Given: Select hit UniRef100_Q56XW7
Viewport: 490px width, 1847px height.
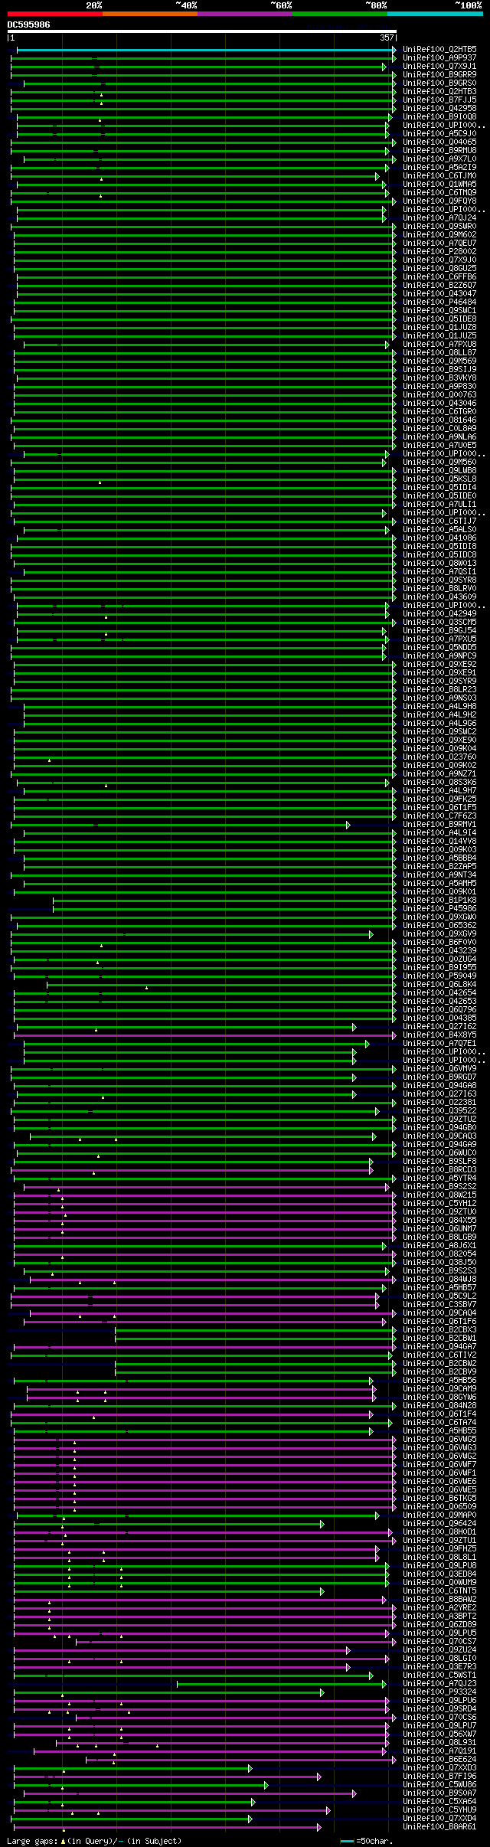Looking at the screenshot, I should [x=439, y=1734].
